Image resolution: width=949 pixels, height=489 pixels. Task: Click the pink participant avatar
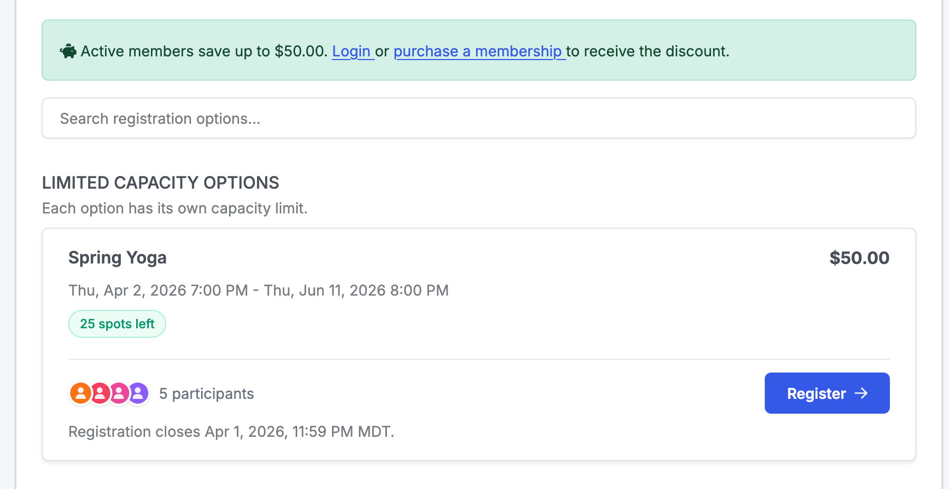point(119,393)
